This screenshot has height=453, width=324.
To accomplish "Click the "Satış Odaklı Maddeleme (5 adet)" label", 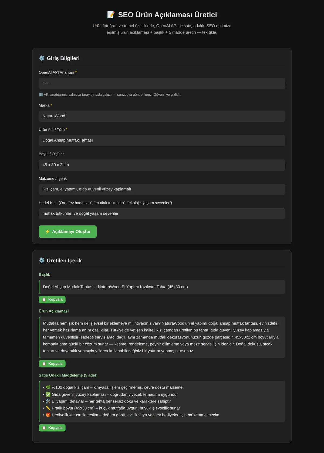I will (68, 375).
